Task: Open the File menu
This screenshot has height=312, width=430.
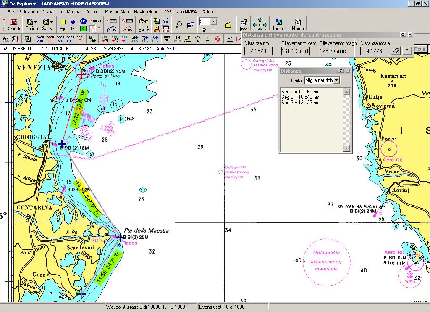Action: click(10, 12)
